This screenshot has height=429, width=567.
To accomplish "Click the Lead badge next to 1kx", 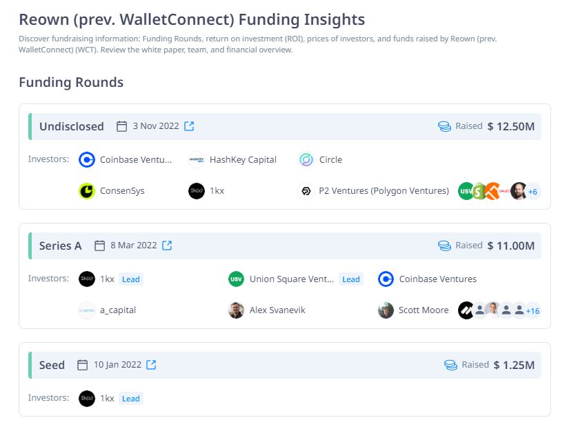I will pyautogui.click(x=131, y=279).
